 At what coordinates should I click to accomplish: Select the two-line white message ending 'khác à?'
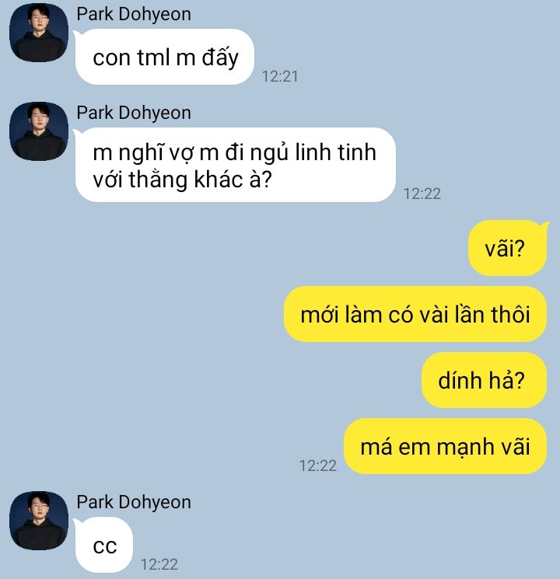coord(236,165)
